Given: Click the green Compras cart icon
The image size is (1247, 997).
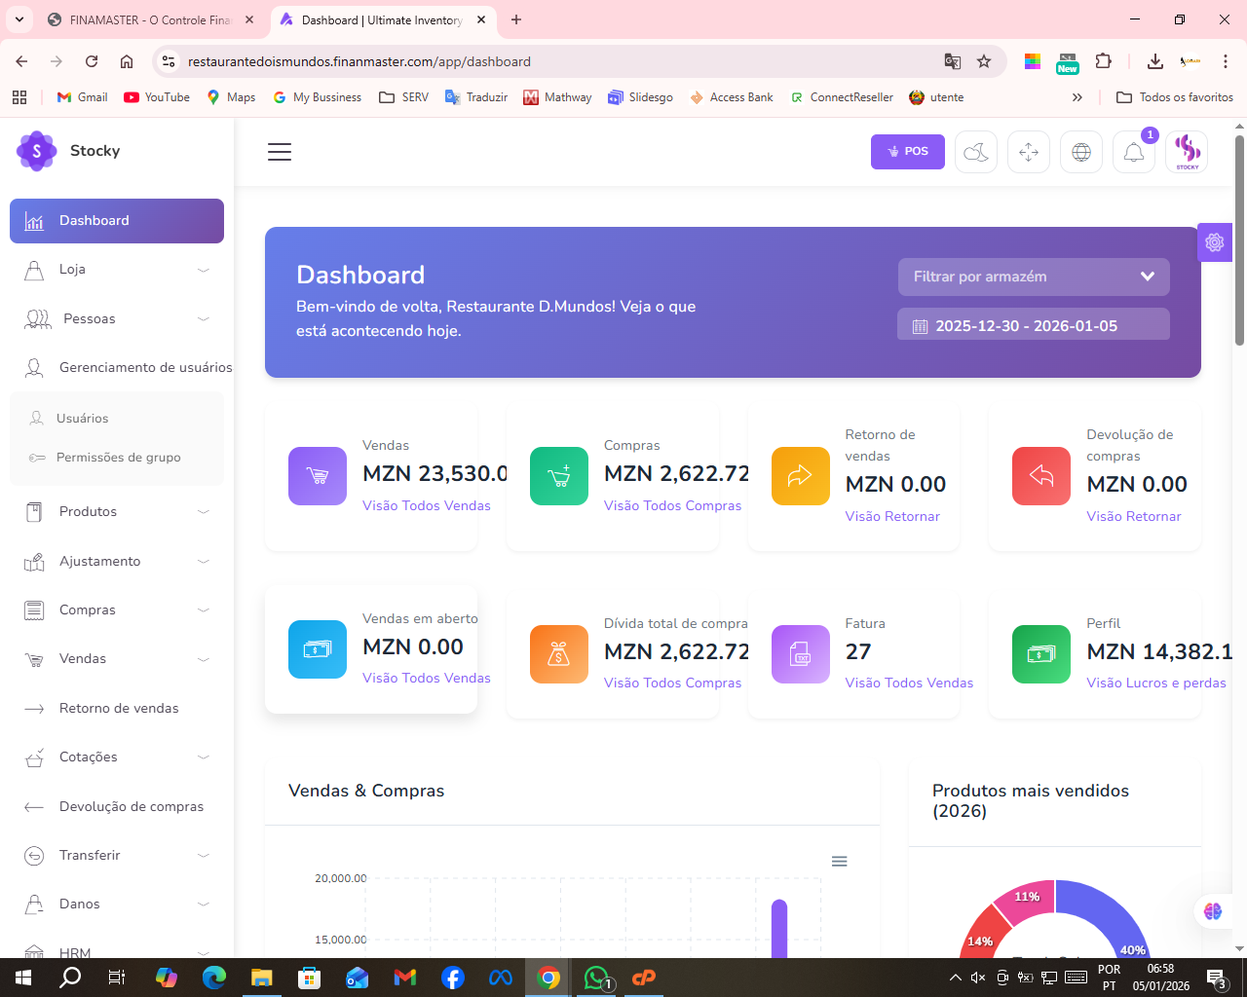Looking at the screenshot, I should (x=559, y=476).
